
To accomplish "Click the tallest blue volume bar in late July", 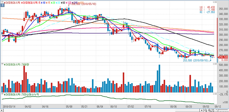I will 159,79.
